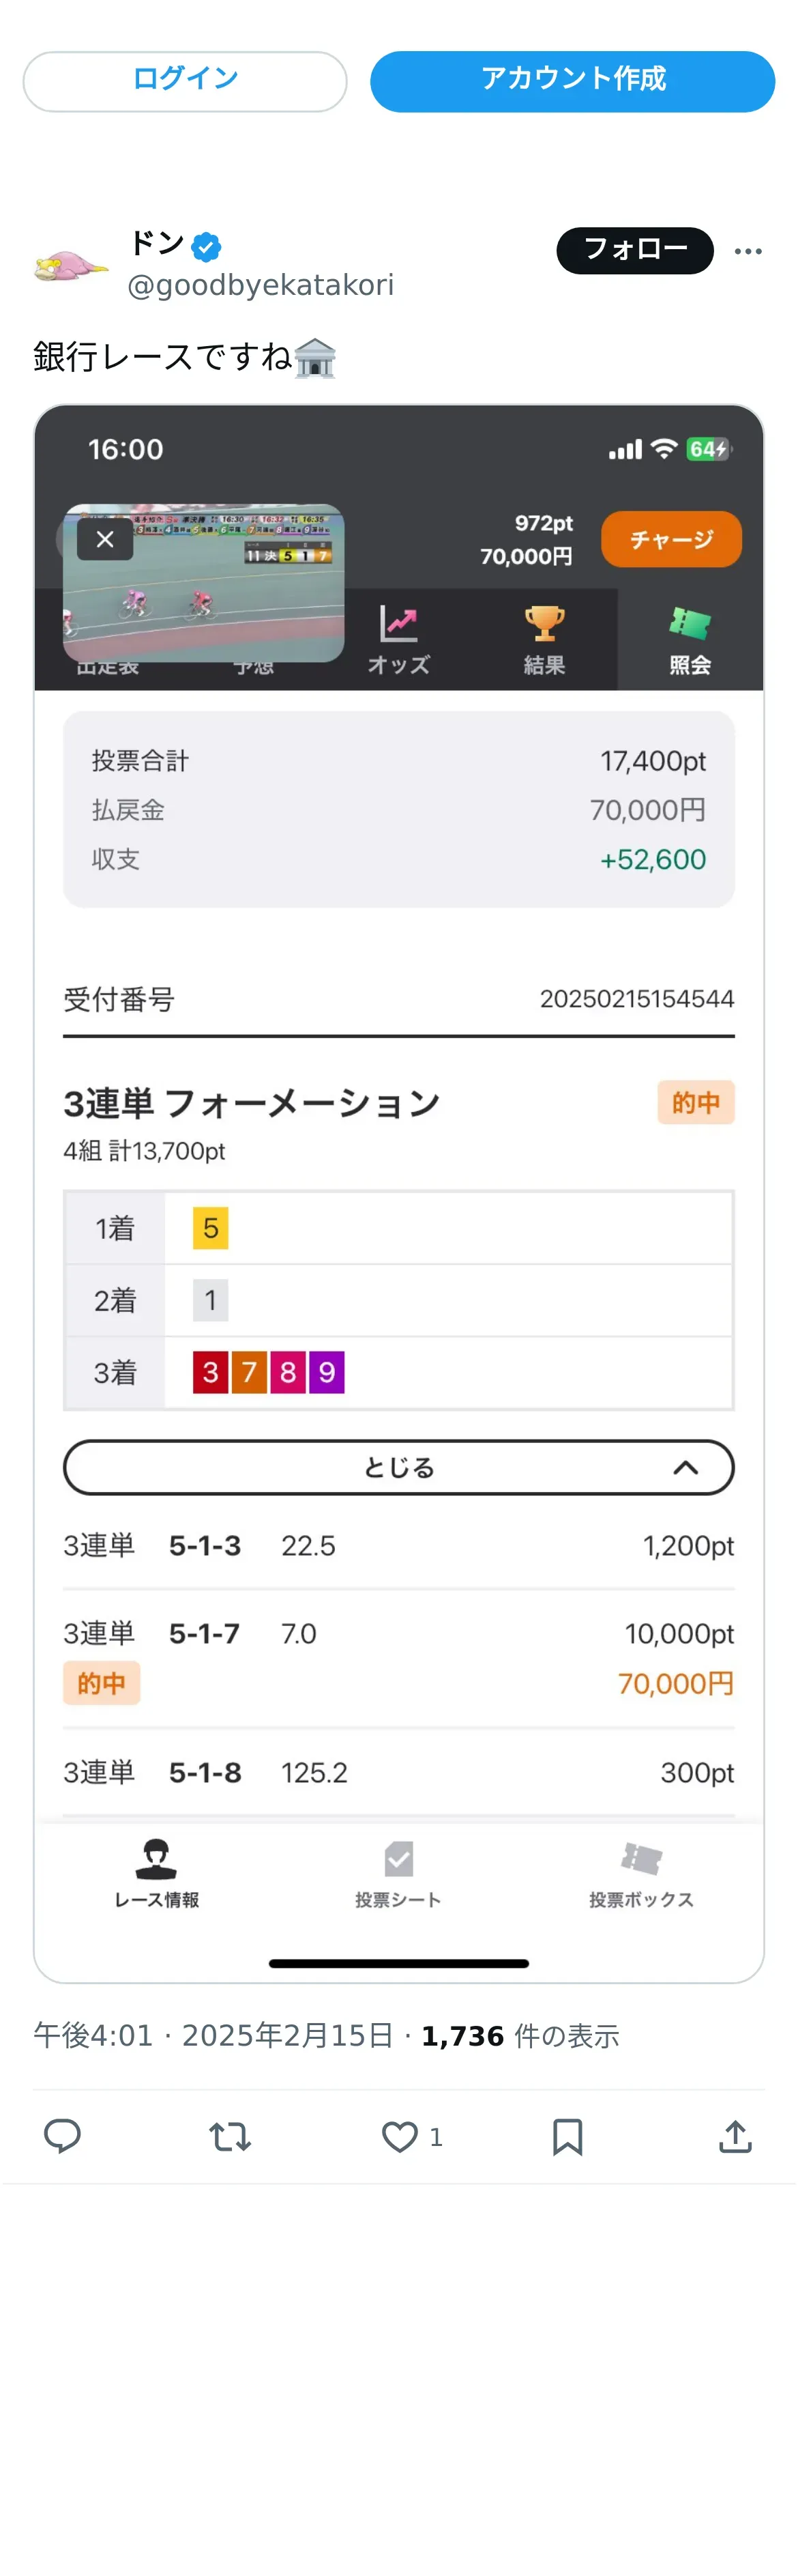Click the repost arrows icon
The height and width of the screenshot is (2576, 798).
230,2136
